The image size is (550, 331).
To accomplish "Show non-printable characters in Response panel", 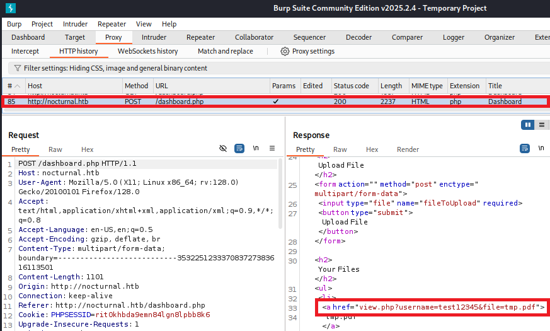I will coord(541,148).
